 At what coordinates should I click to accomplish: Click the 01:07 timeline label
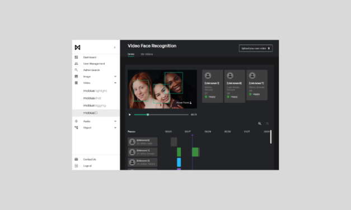247,132
